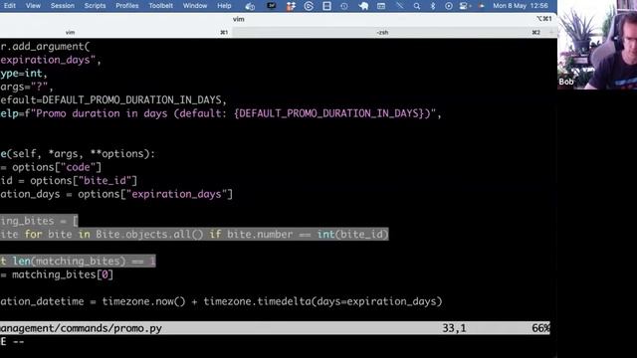Click the Grammarly G menu bar icon
Viewport: 637px width, 358px height.
[x=309, y=6]
